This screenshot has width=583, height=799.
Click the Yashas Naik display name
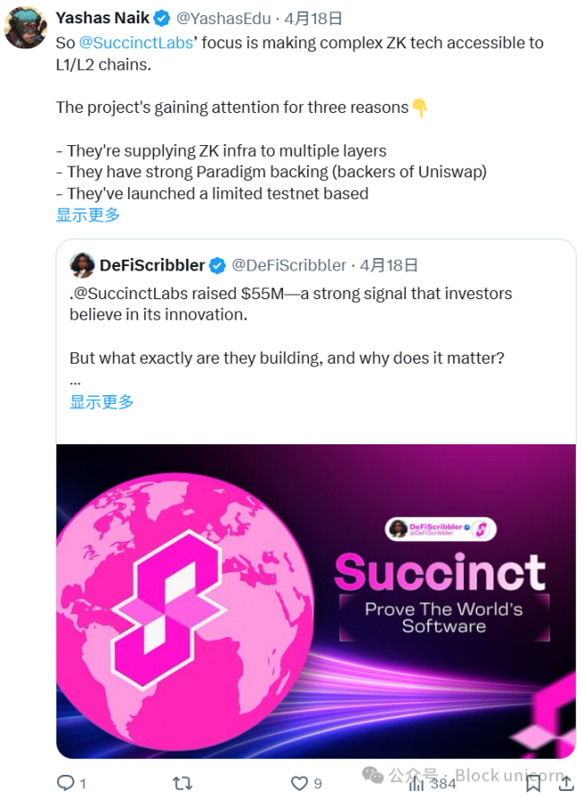pyautogui.click(x=102, y=19)
